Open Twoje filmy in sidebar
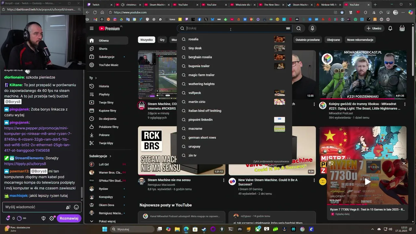416x234 pixels. 107,102
